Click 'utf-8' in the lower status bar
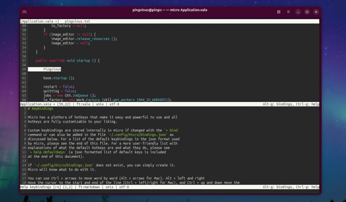The width and height of the screenshot is (346, 202). pos(124,187)
